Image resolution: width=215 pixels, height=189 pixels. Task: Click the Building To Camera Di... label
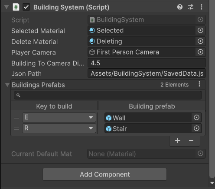pyautogui.click(x=48, y=63)
